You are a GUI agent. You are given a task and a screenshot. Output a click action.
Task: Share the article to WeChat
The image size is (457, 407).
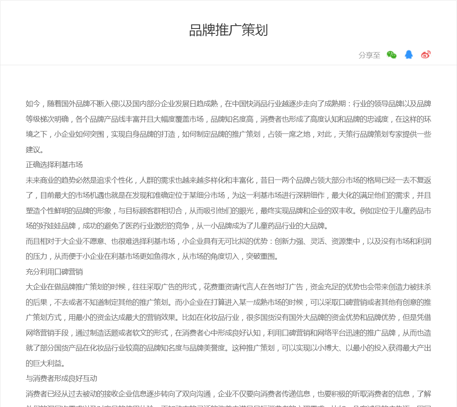pyautogui.click(x=392, y=55)
